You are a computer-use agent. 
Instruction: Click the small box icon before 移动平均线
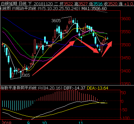tap(13, 9)
